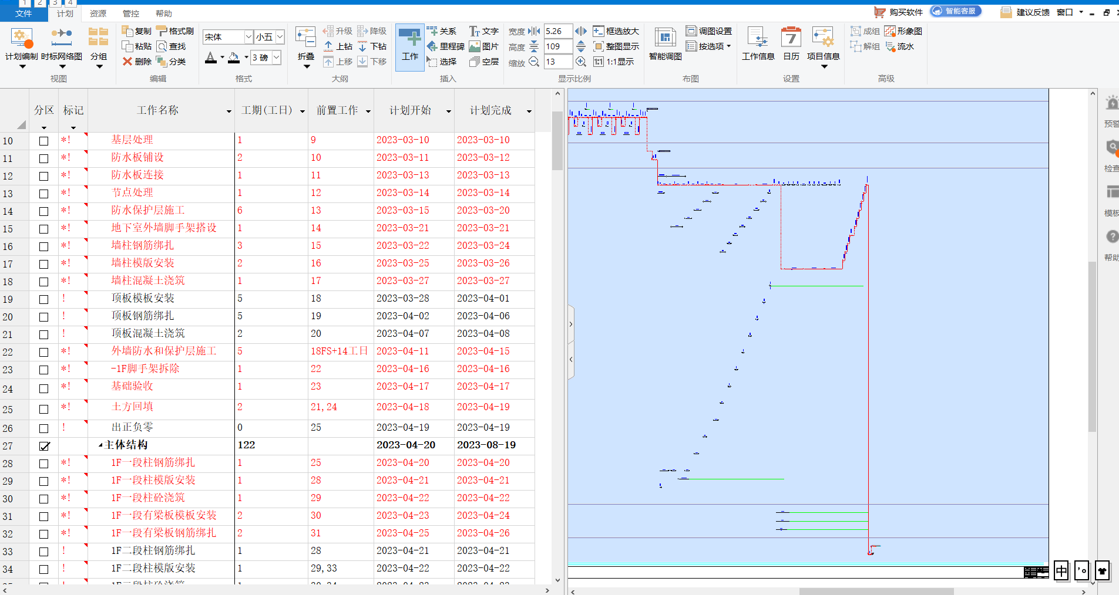The image size is (1119, 595).
Task: Open the 工期(工日) column filter dropdown
Action: [x=302, y=111]
